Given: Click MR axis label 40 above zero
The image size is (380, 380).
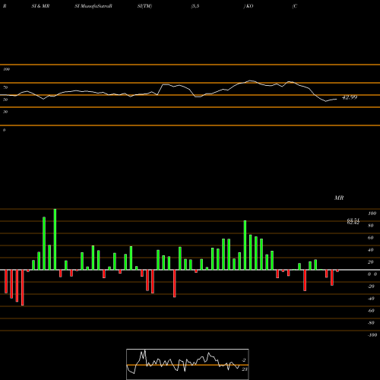Looking at the screenshot, I should (x=371, y=250).
